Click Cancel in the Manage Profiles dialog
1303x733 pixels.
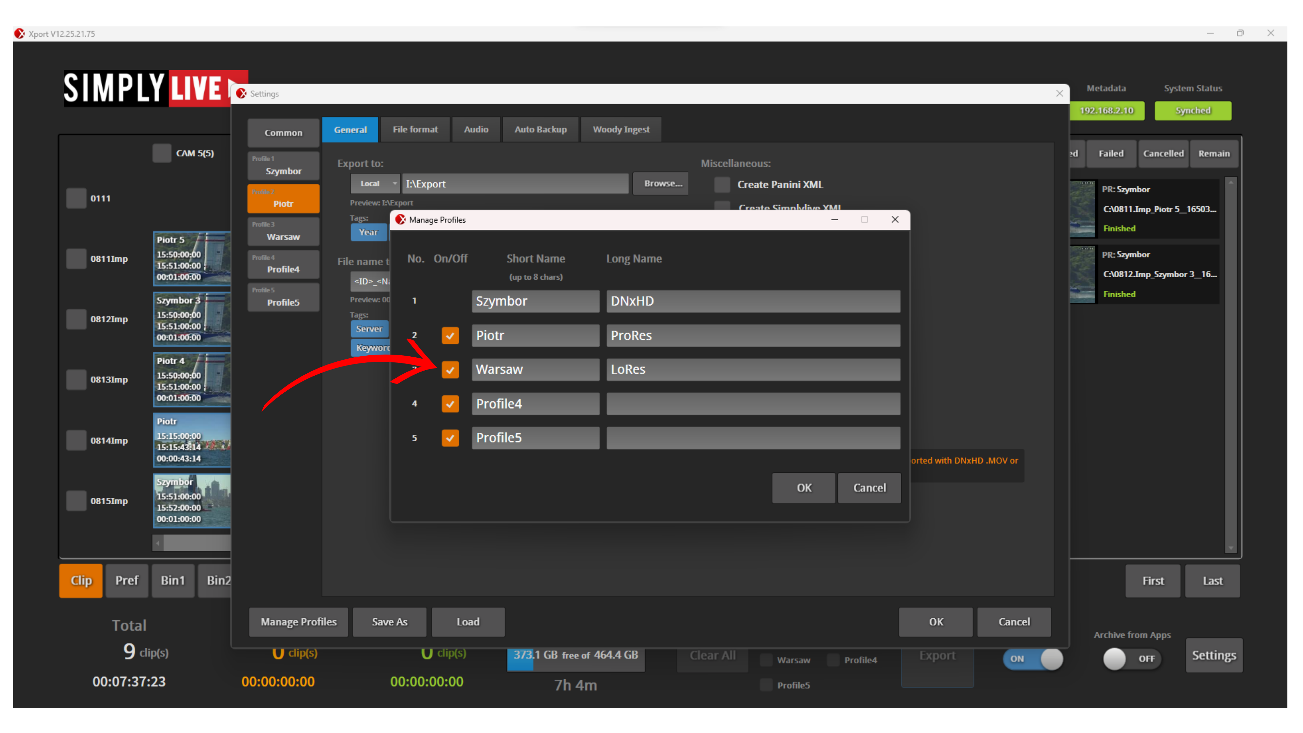point(869,488)
